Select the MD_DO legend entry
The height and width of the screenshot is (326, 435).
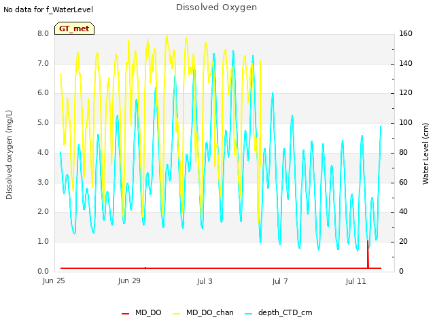[141, 312]
